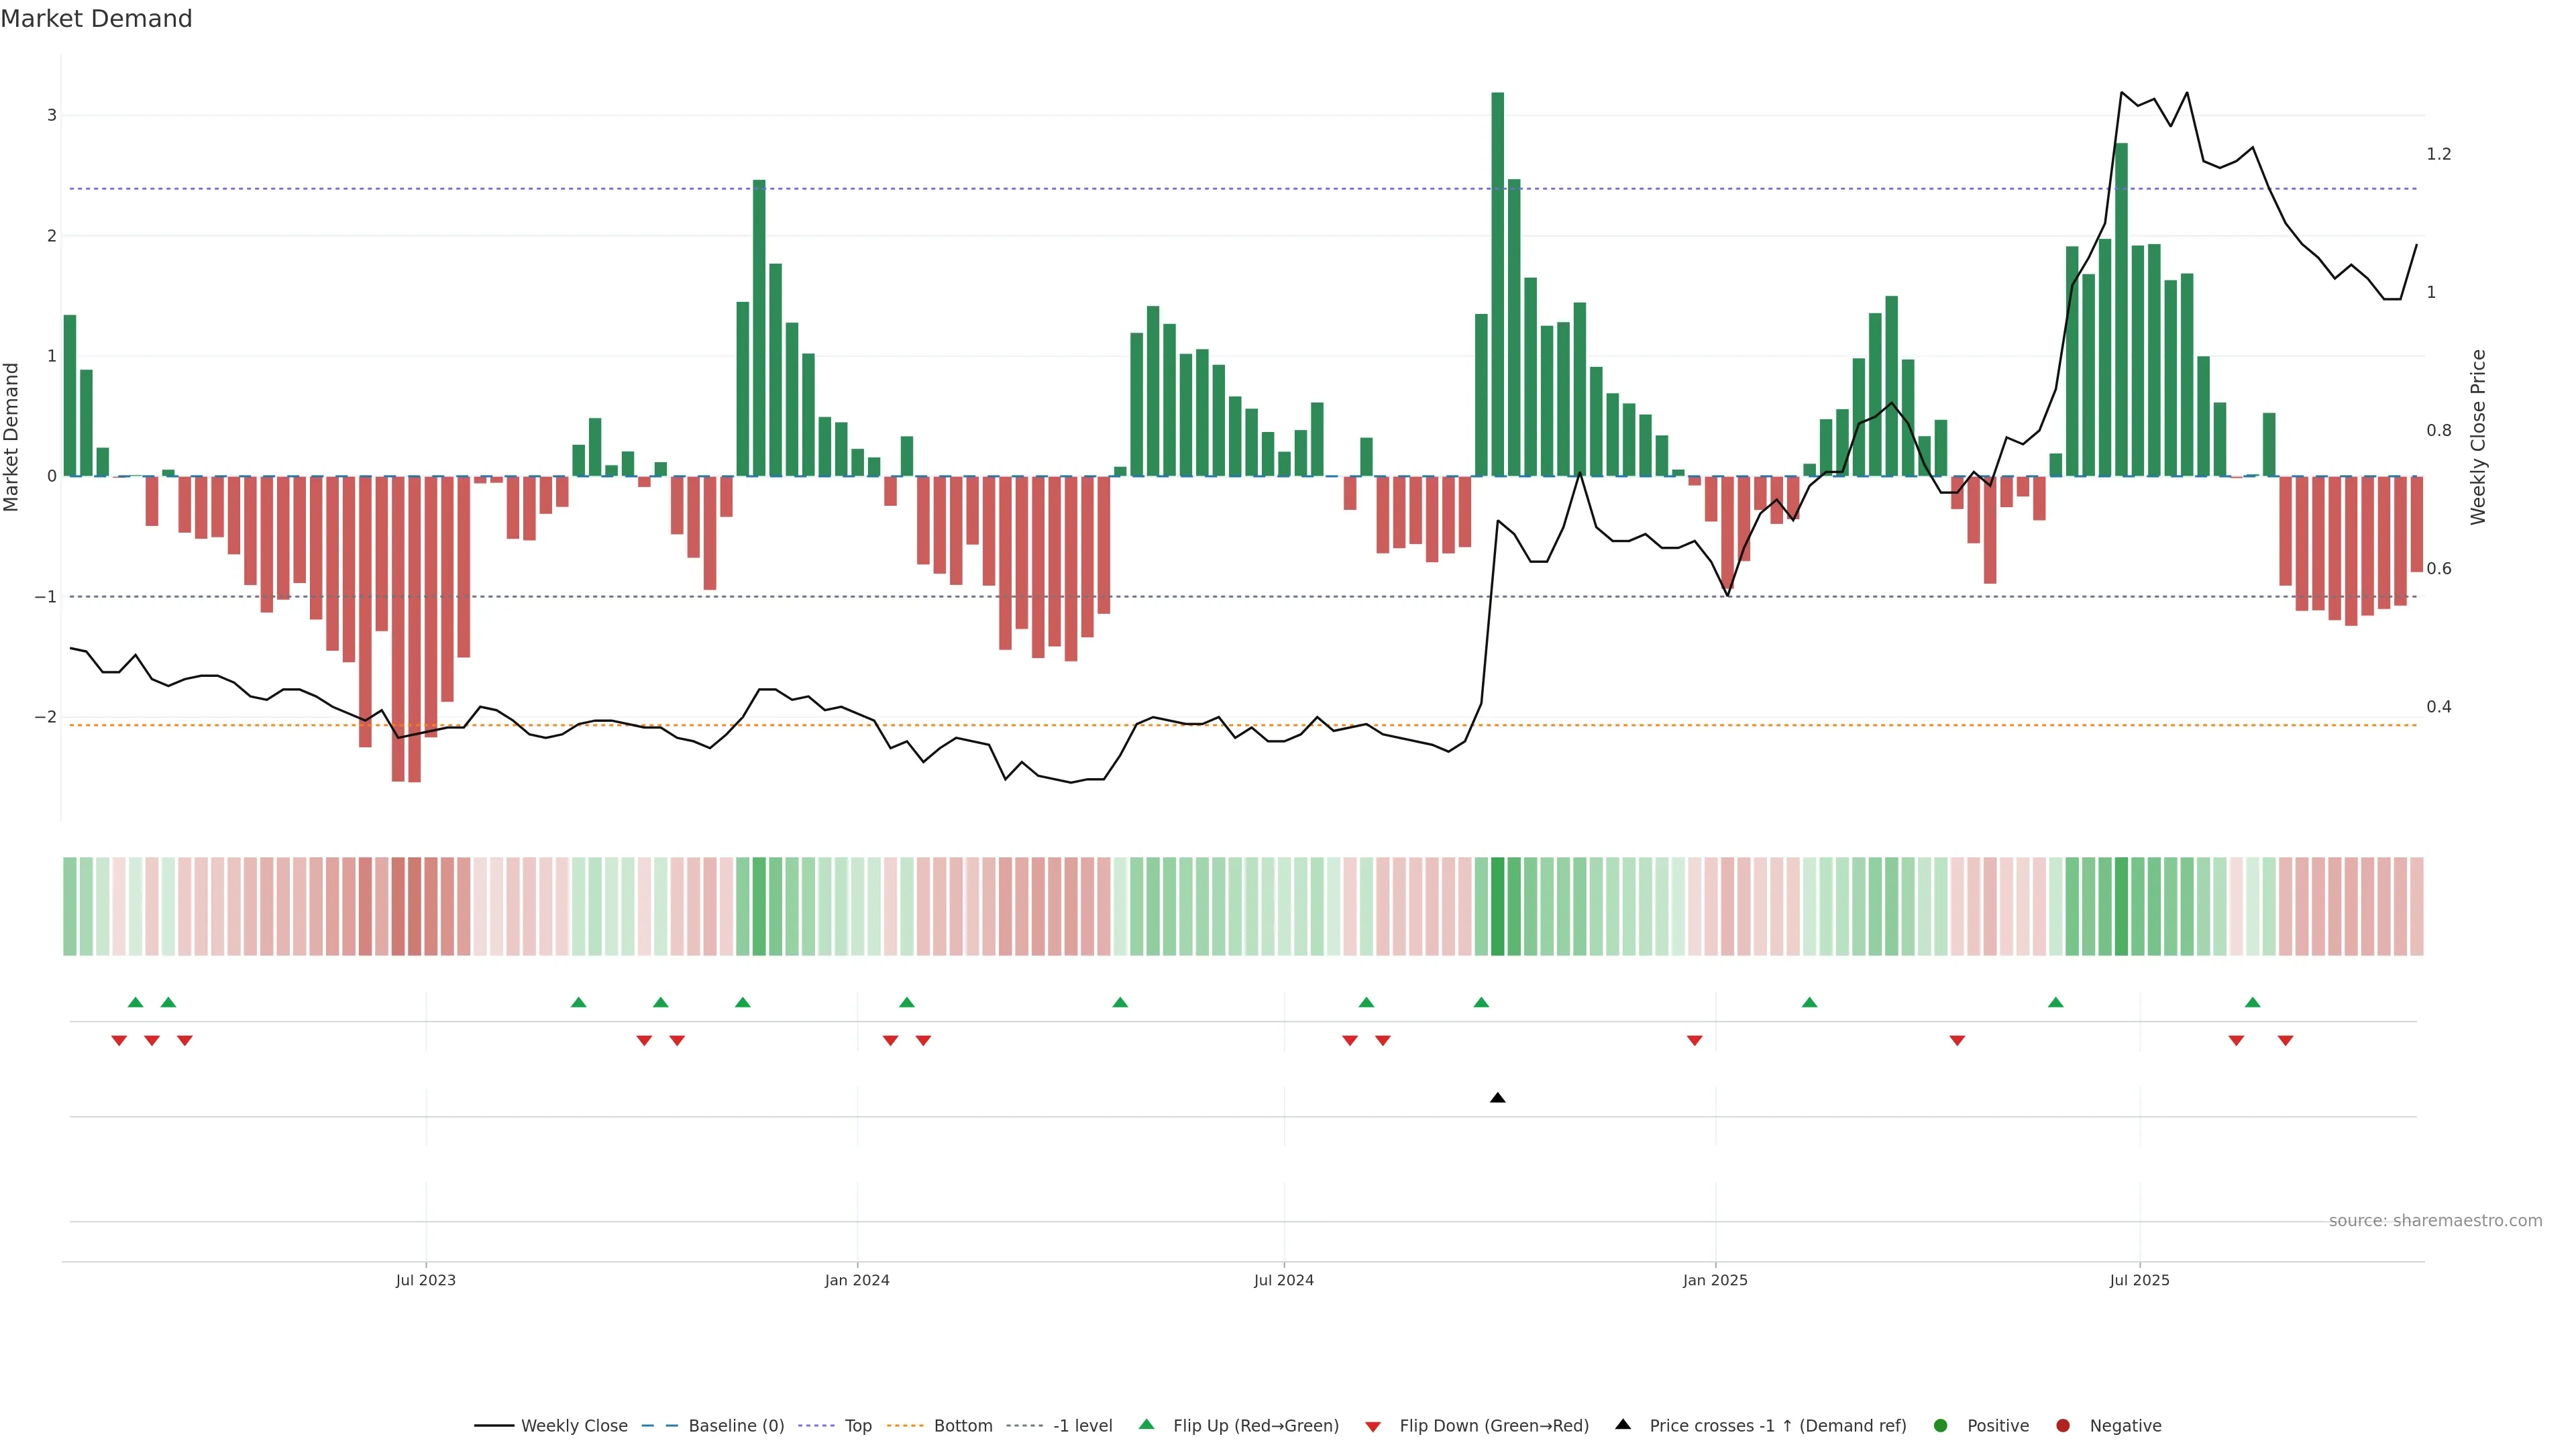Click the red Flip Down legend triangle
The width and height of the screenshot is (2576, 1449).
pos(1373,1427)
